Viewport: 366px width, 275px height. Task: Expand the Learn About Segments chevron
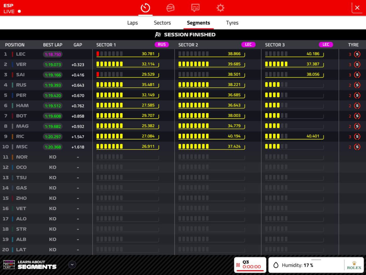point(72,265)
